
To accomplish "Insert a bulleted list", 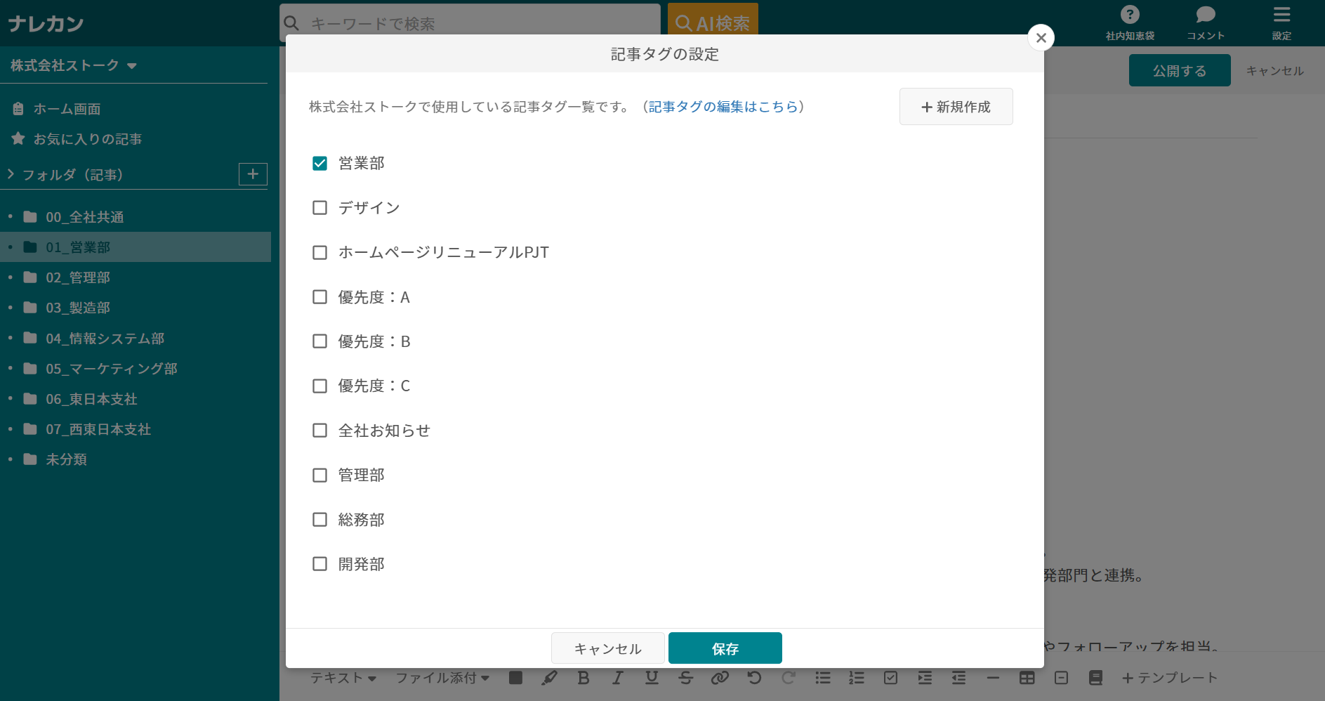I will (x=822, y=678).
